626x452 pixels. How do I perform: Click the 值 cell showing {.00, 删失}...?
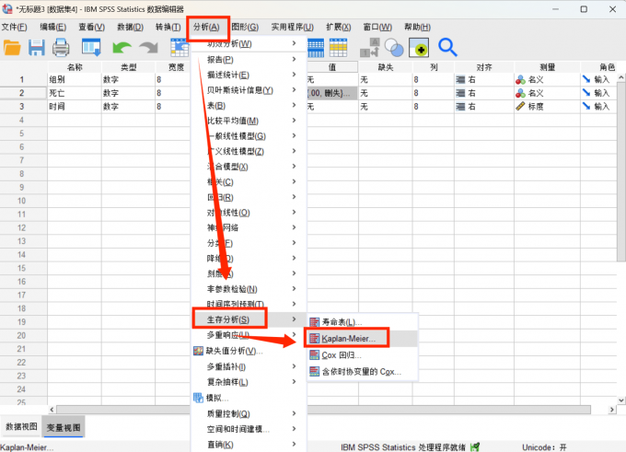coord(332,93)
